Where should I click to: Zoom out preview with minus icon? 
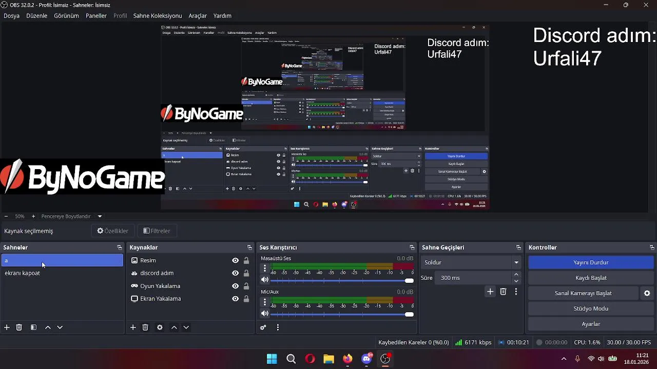pyautogui.click(x=6, y=216)
